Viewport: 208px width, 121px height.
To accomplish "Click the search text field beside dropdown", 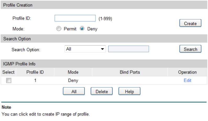I will [128, 49].
